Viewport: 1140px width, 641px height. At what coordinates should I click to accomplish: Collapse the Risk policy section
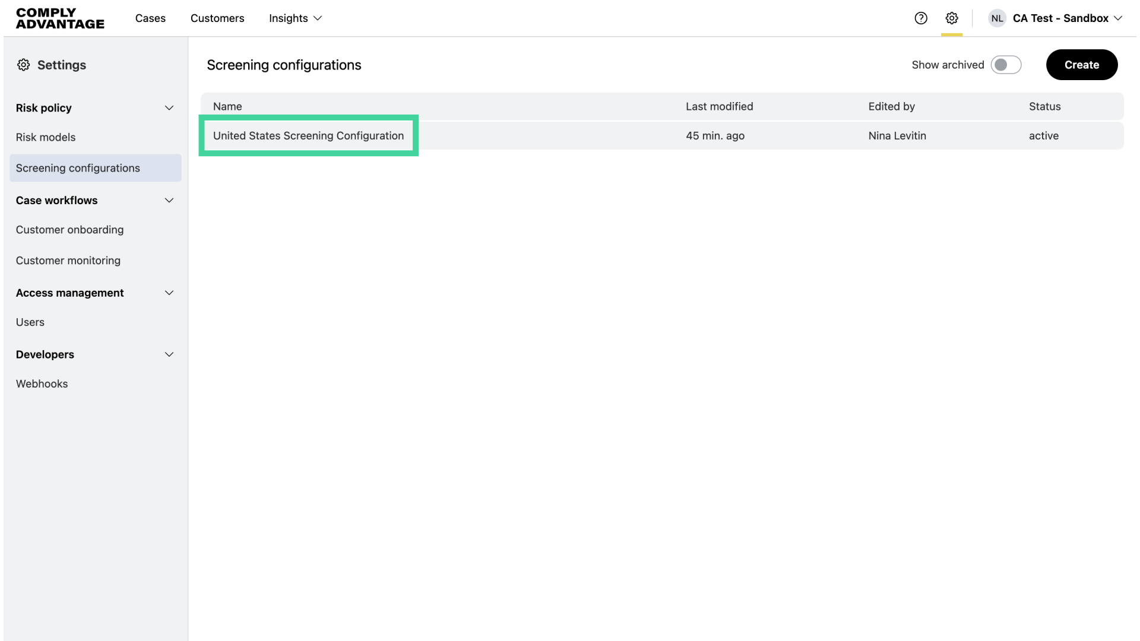pos(169,108)
